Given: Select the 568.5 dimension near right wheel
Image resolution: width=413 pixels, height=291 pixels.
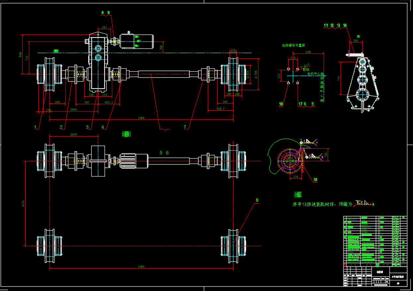Looking at the screenshot, I should (220, 108).
